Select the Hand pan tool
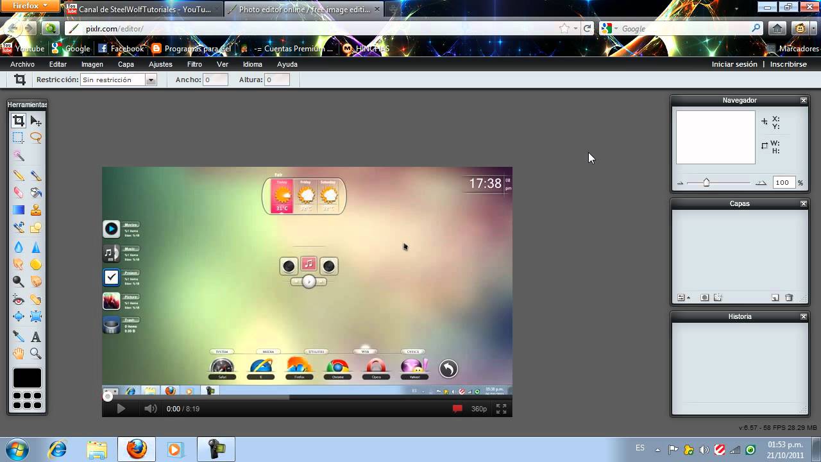821x462 pixels. pyautogui.click(x=19, y=354)
